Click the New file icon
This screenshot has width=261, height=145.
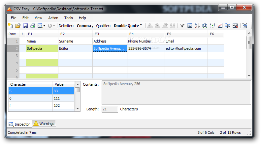coord(10,26)
